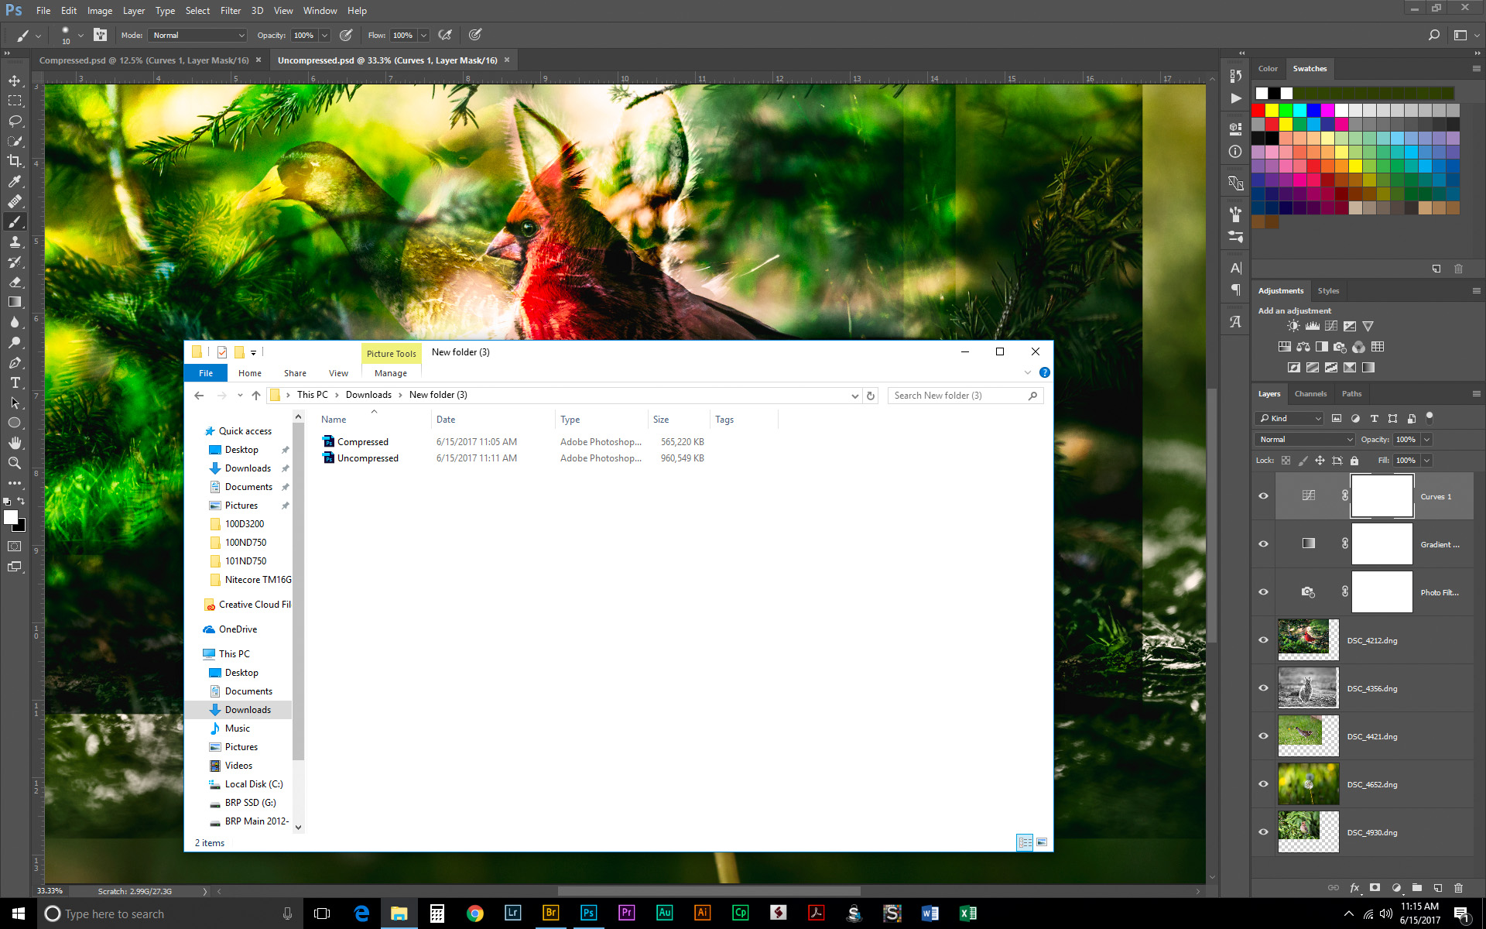Click the Explorer File button
1486x929 pixels.
(x=206, y=373)
